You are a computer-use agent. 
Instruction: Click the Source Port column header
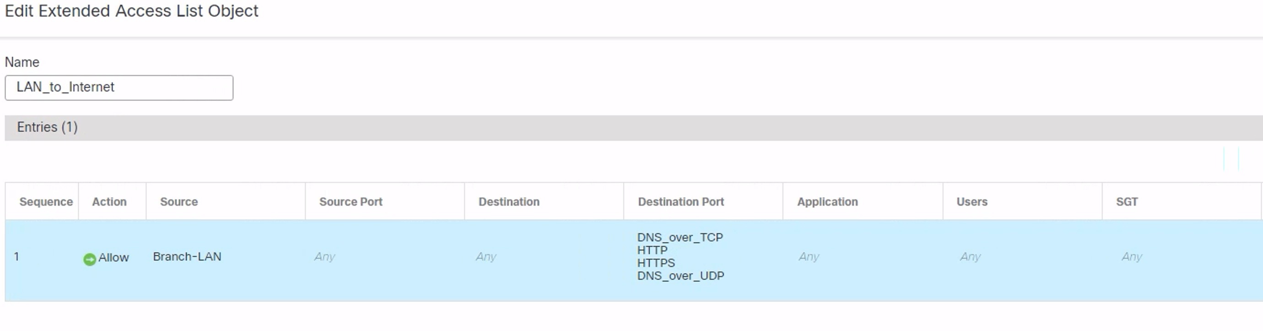(x=350, y=201)
